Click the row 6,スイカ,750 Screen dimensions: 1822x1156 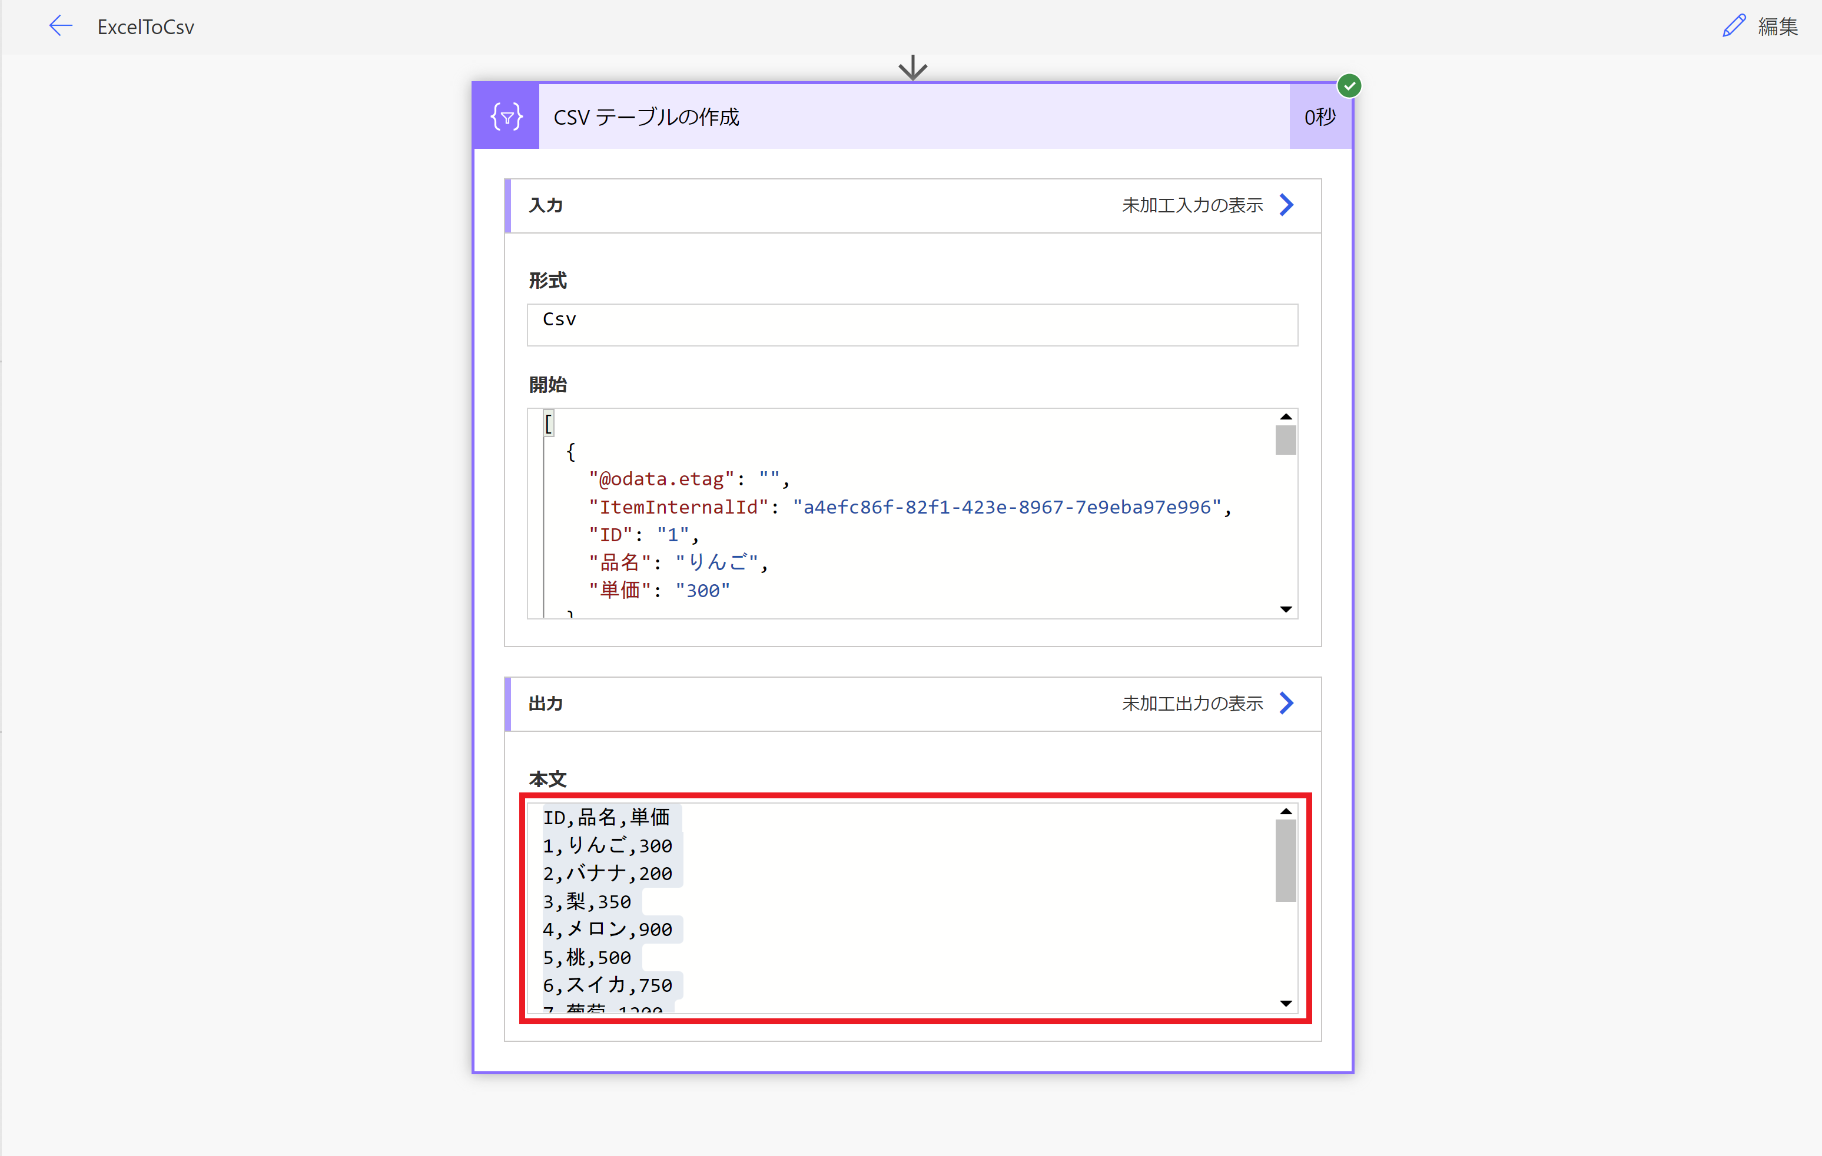608,985
